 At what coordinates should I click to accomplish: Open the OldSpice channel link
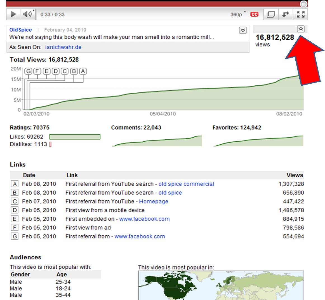pos(21,30)
